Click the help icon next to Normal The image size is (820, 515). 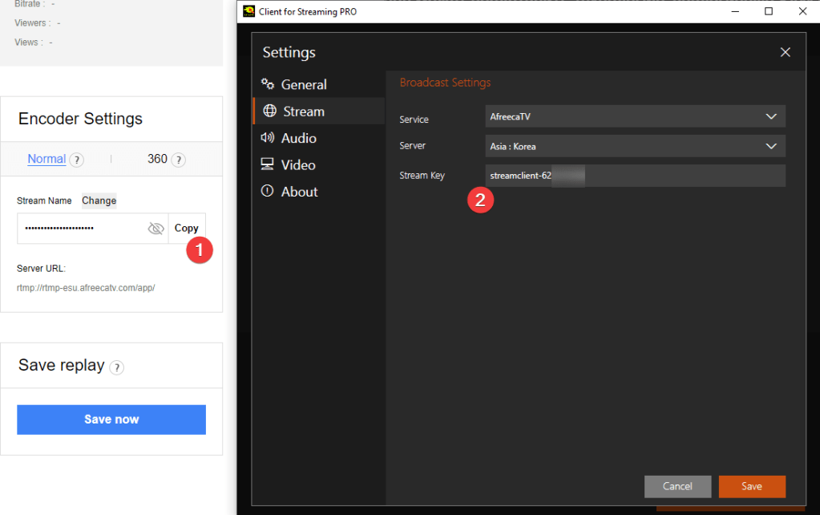pos(77,160)
